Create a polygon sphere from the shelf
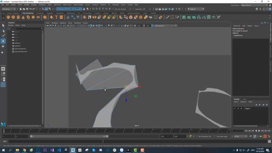 (8, 17)
